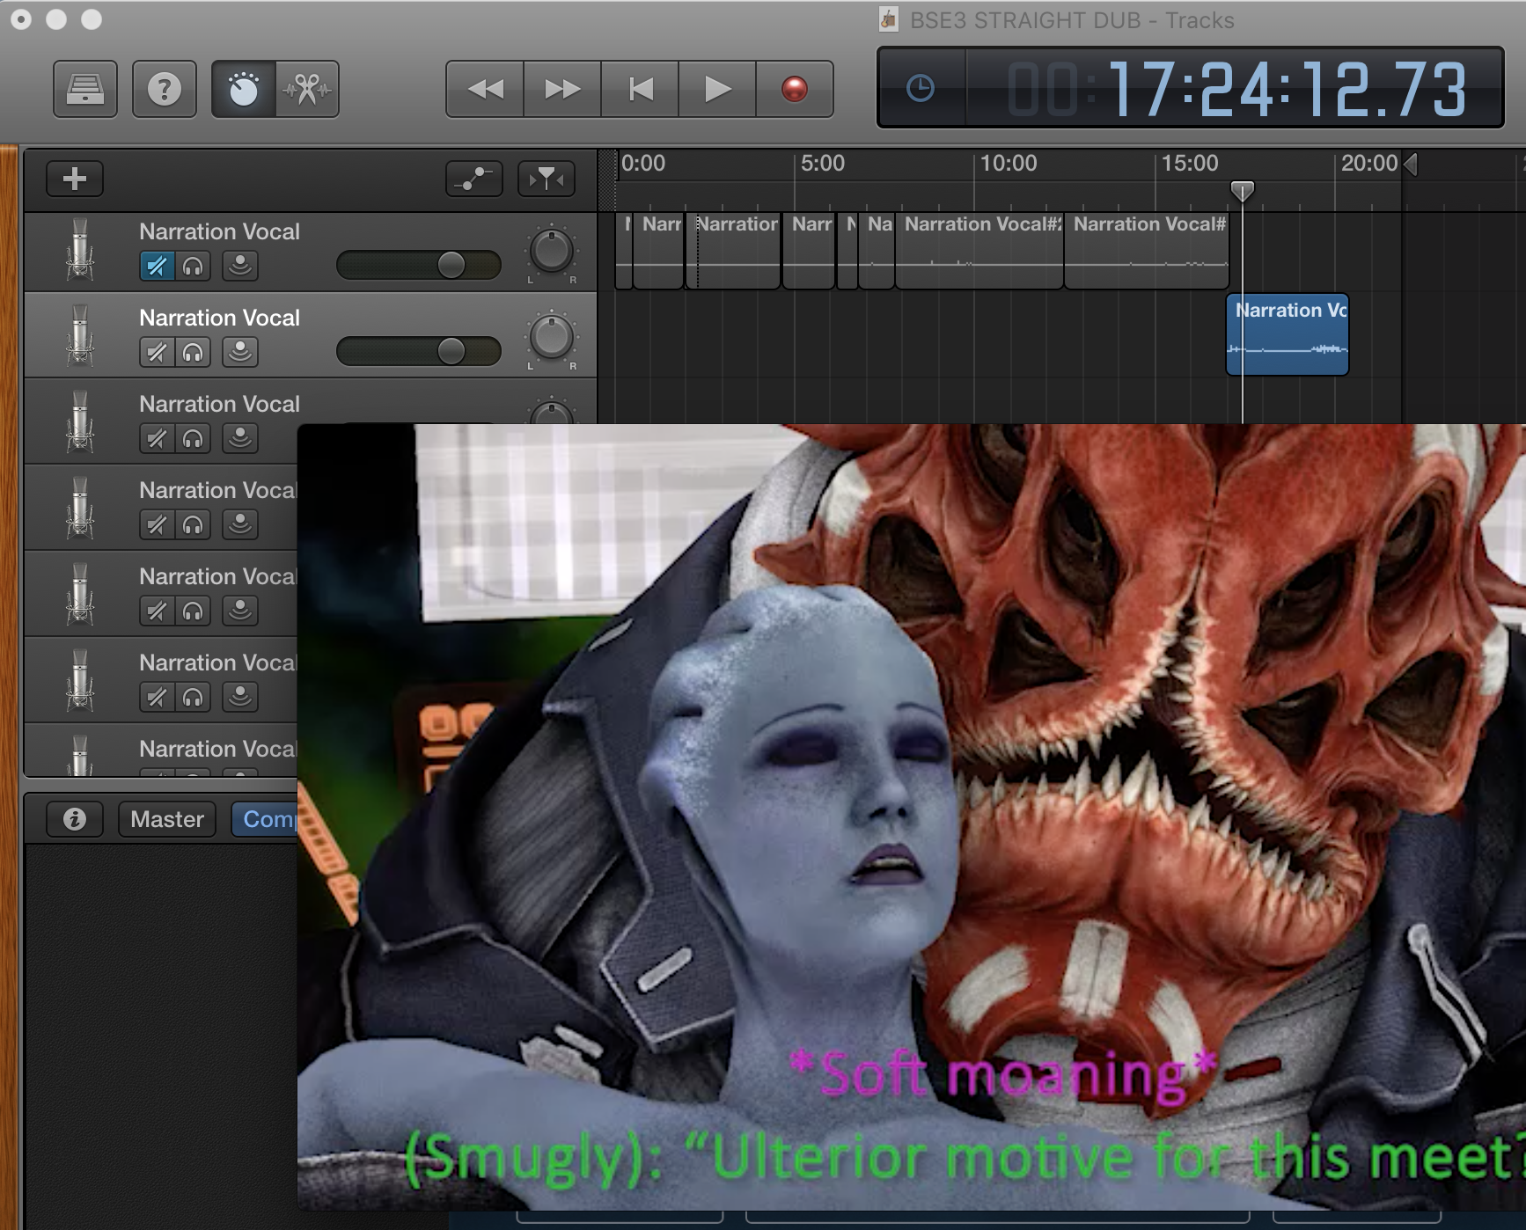Screen dimensions: 1526x1230
Task: Unmute the first Narration Vocal track
Action: click(157, 266)
